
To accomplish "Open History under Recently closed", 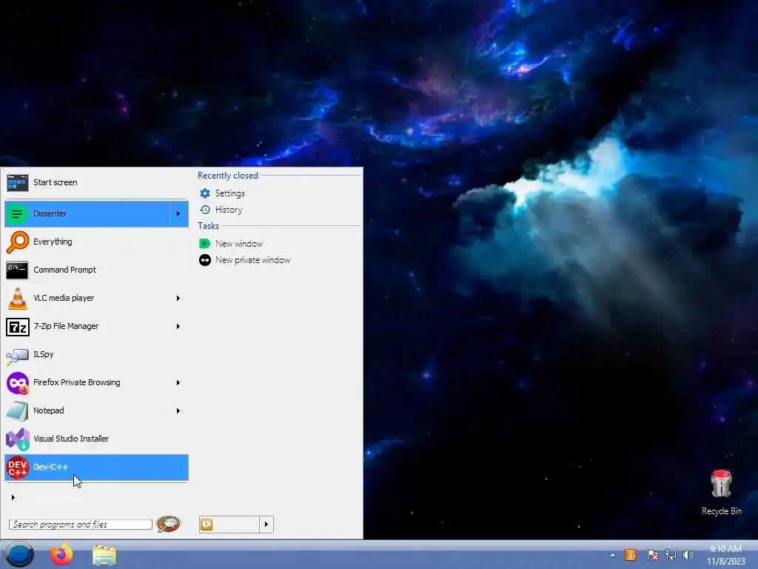I will coord(229,210).
